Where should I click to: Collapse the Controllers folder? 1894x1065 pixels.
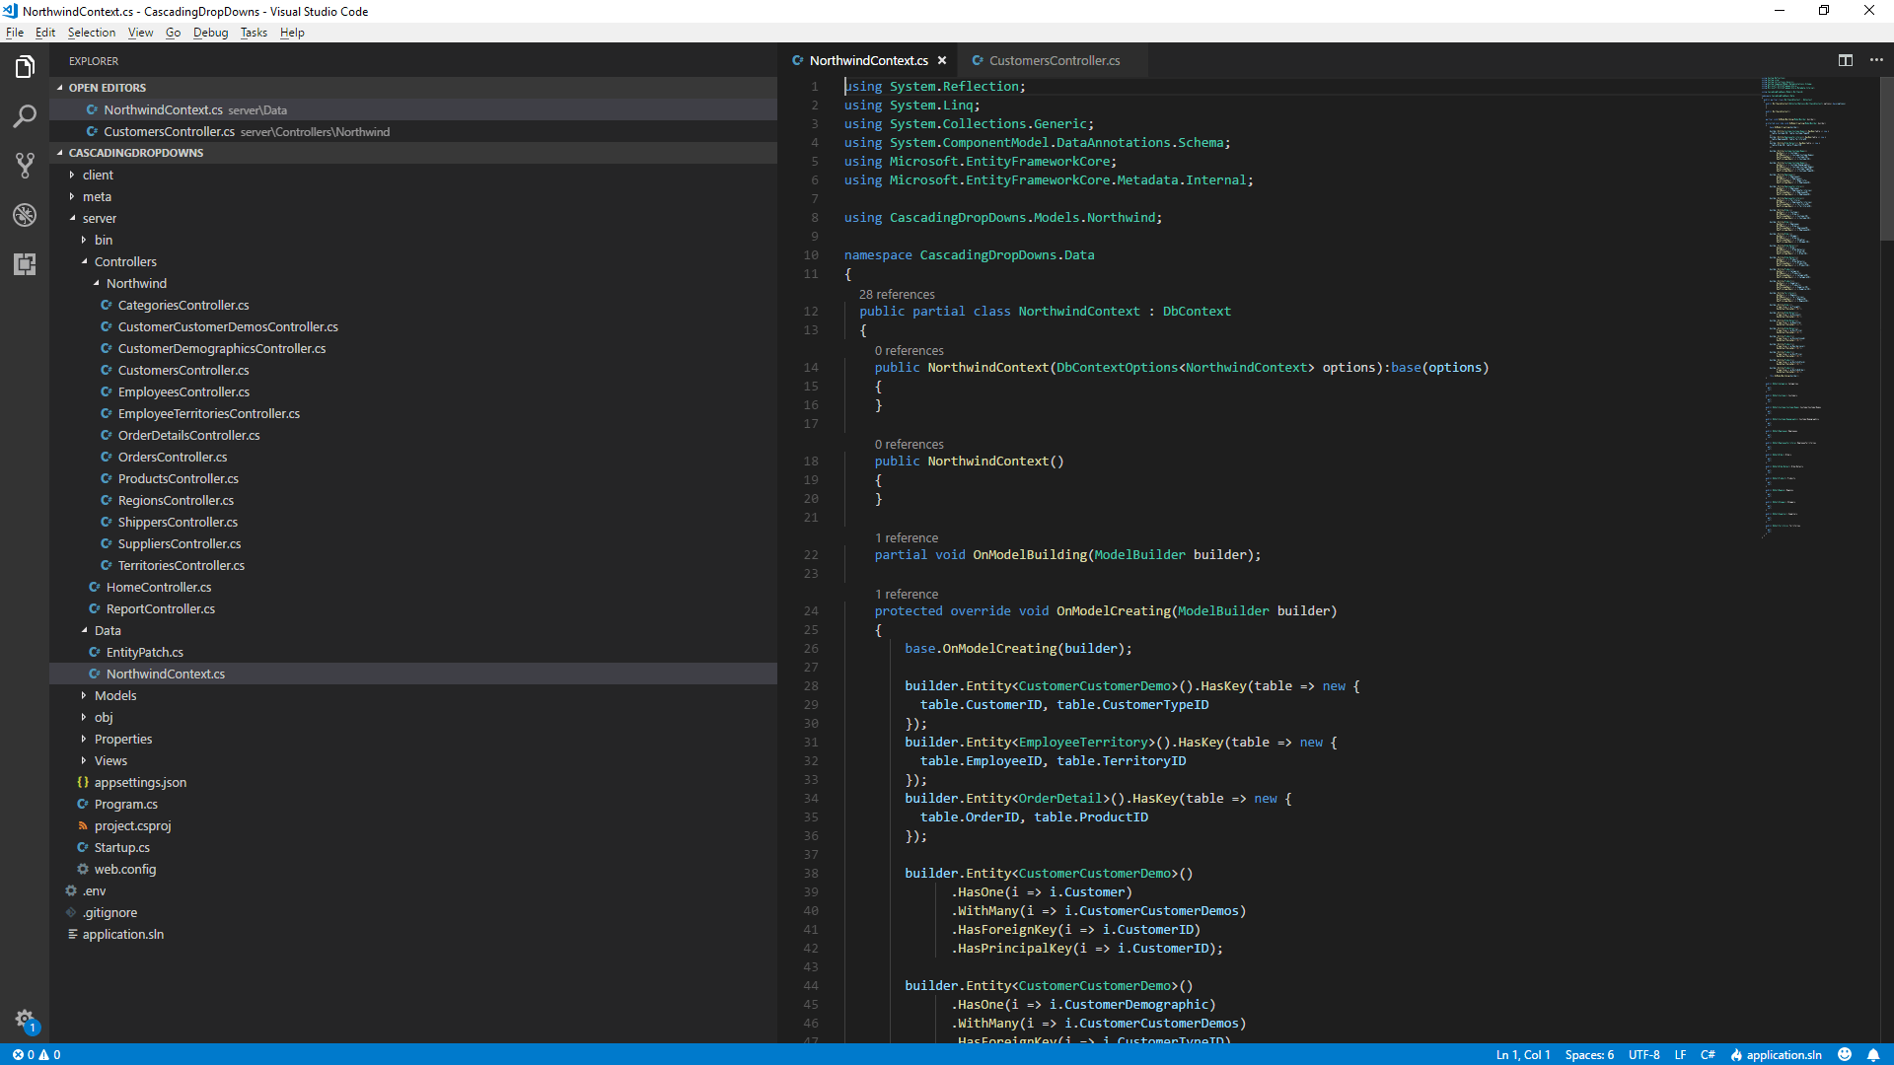pos(84,262)
